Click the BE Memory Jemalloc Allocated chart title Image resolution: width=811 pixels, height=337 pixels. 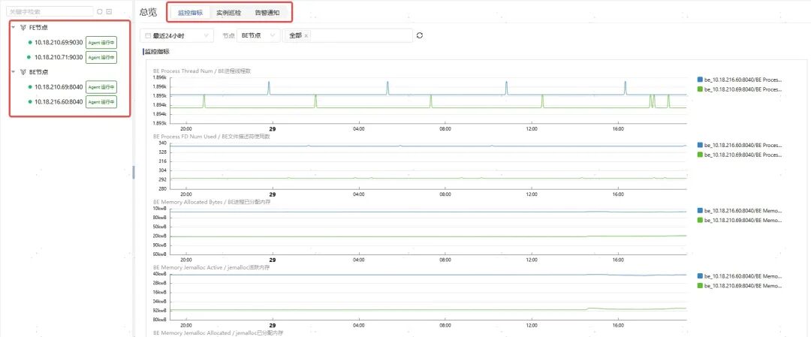point(218,332)
